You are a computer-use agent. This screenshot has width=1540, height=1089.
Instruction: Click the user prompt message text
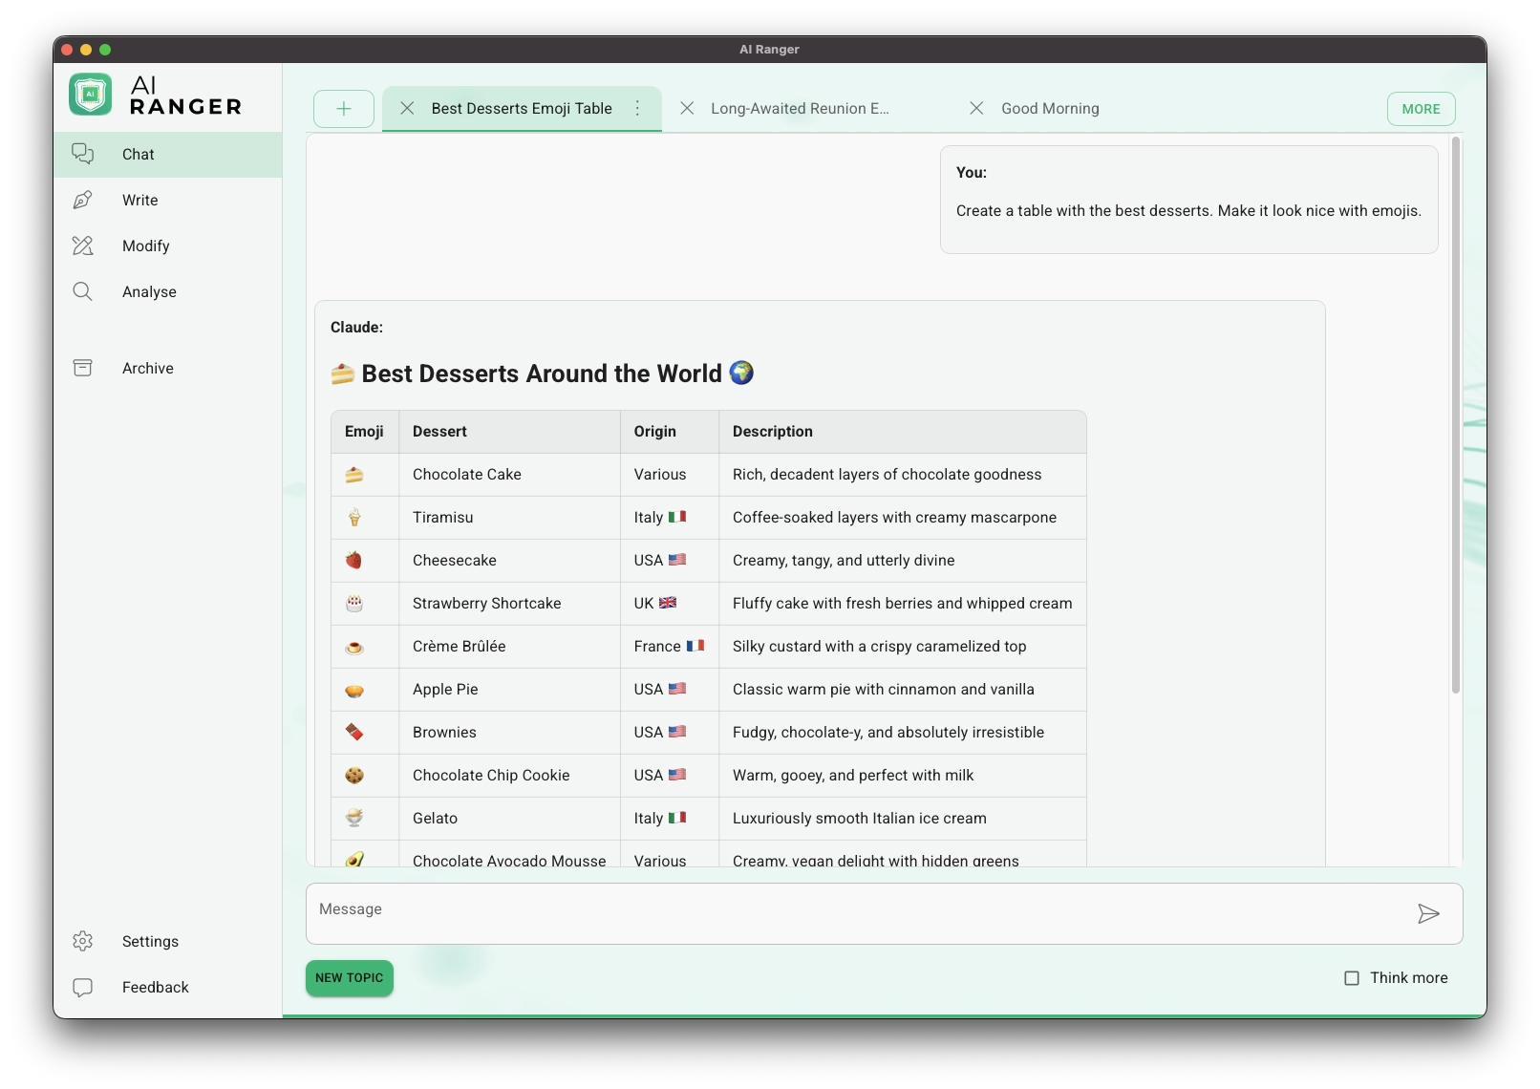[1188, 211]
